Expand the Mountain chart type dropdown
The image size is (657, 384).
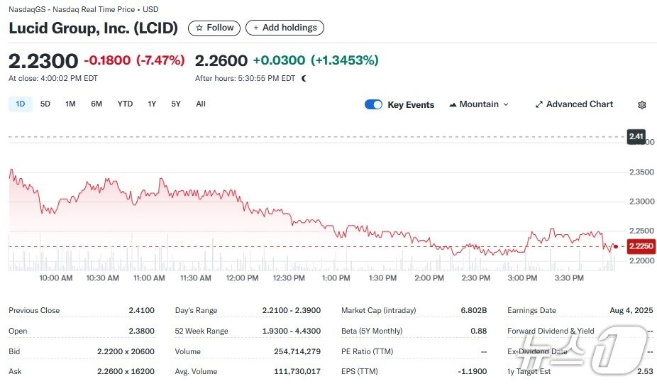pos(506,104)
